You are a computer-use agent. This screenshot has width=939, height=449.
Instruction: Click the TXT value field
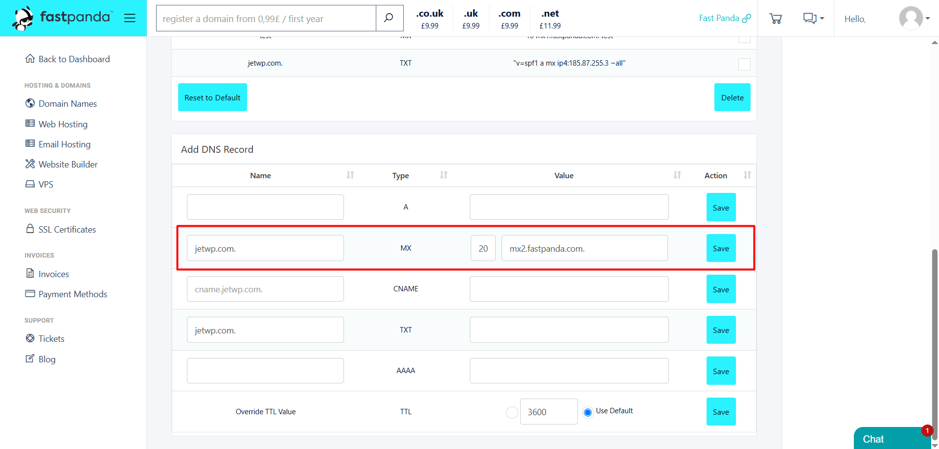click(x=569, y=330)
